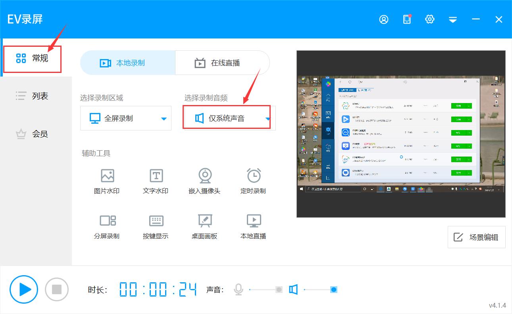This screenshot has width=512, height=314.
Task: Click the 选择录制音频 label
Action: click(206, 98)
